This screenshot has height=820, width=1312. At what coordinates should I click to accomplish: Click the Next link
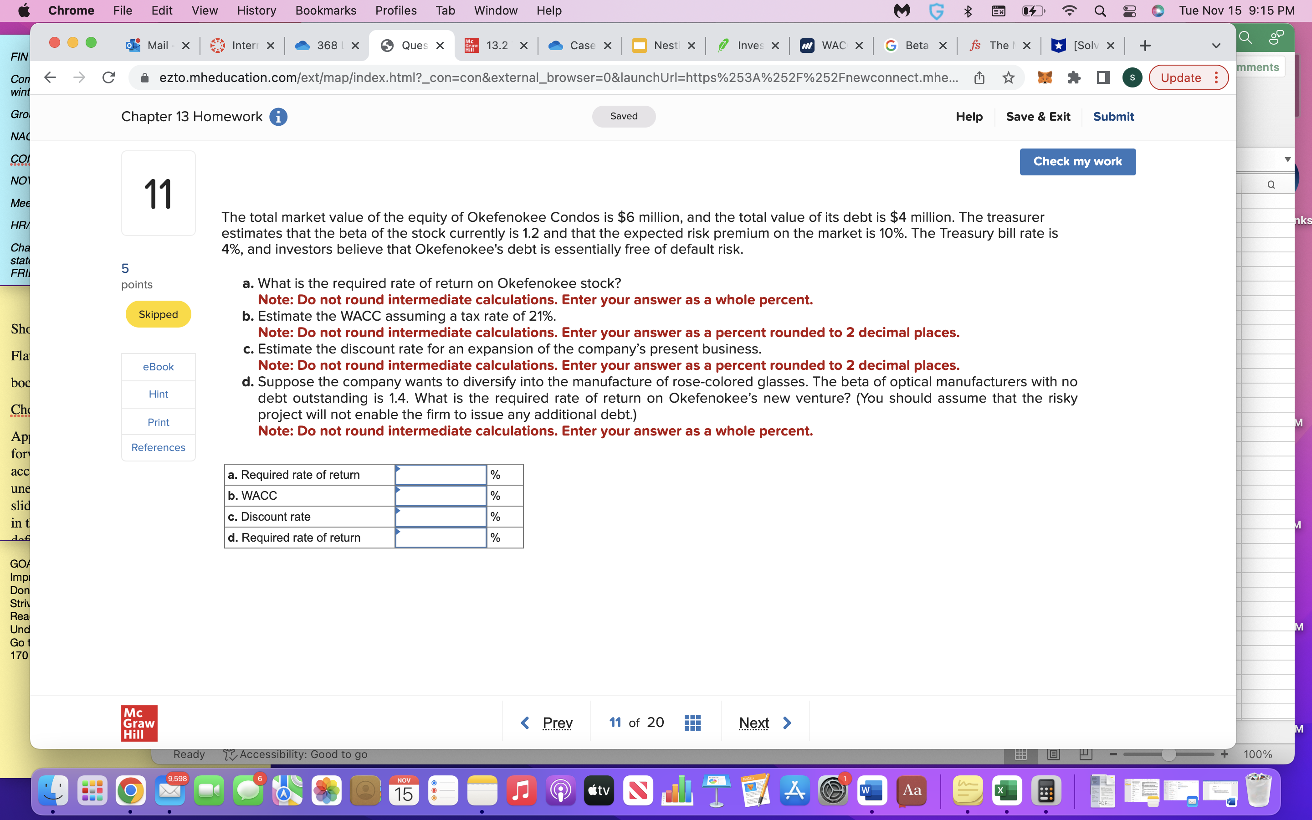click(x=753, y=722)
